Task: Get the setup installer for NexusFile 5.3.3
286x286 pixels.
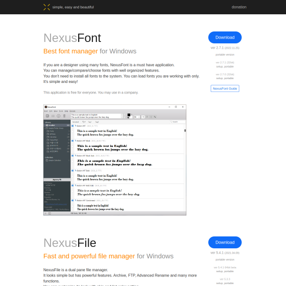Action: tap(219, 283)
